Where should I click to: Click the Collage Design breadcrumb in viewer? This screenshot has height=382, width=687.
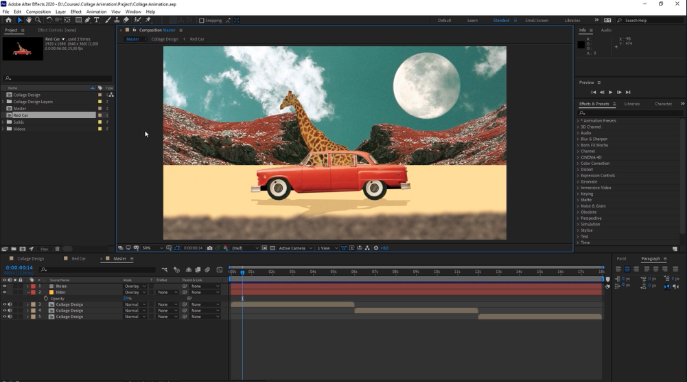coord(165,39)
